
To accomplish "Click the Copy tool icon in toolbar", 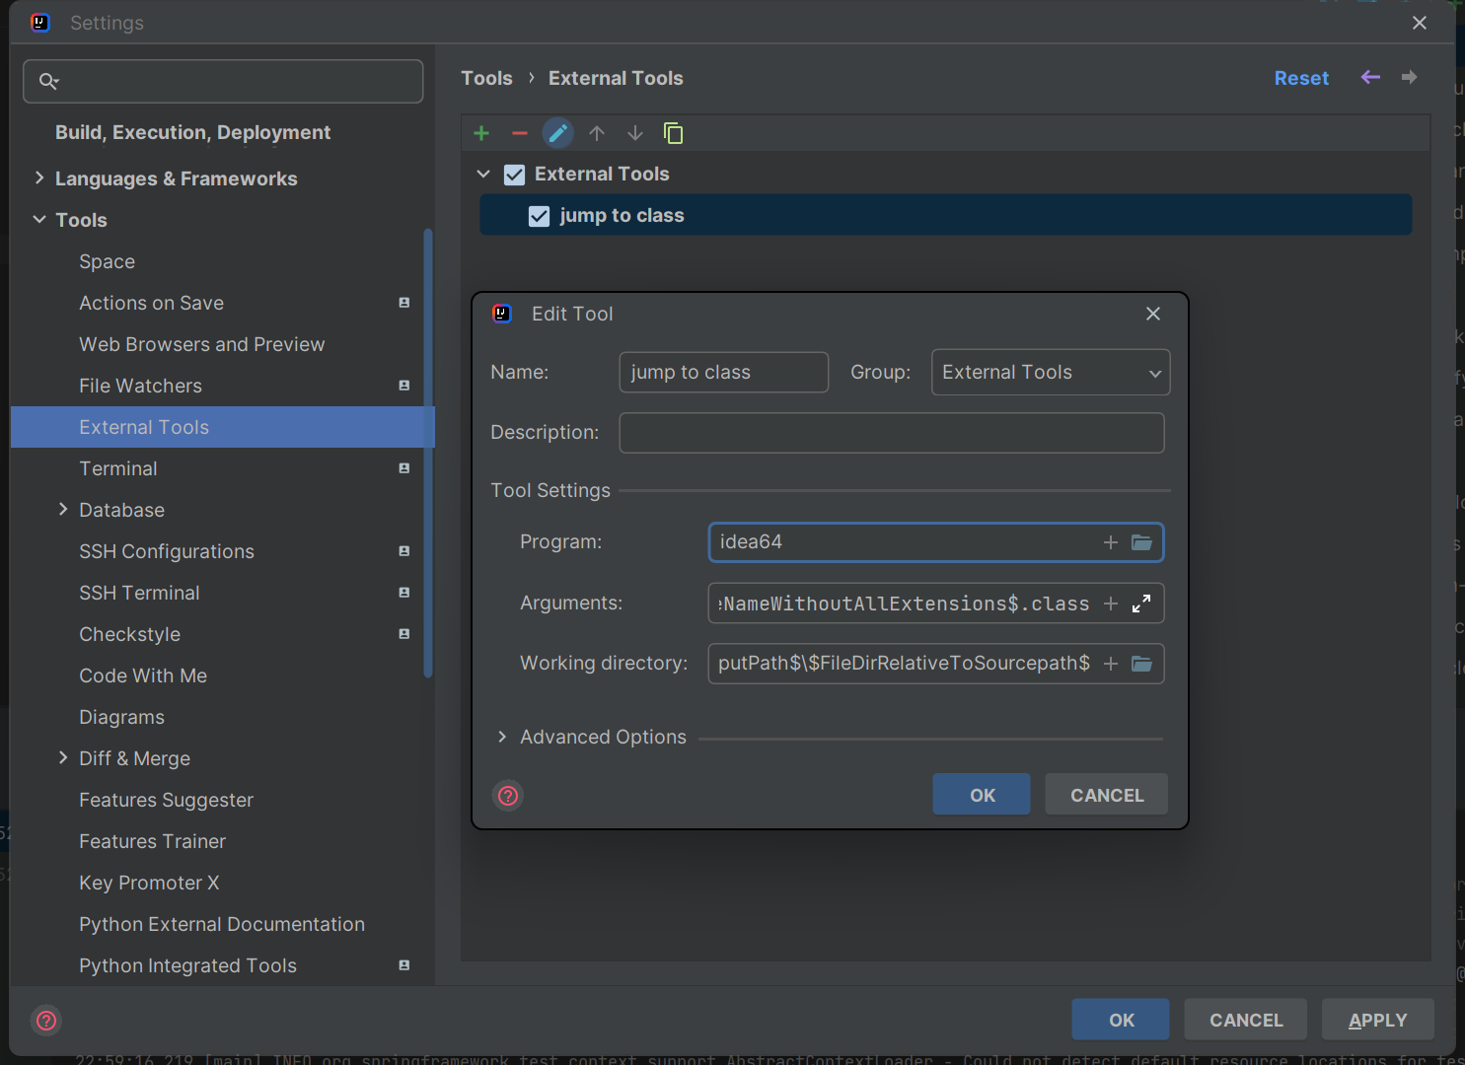I will [x=674, y=133].
